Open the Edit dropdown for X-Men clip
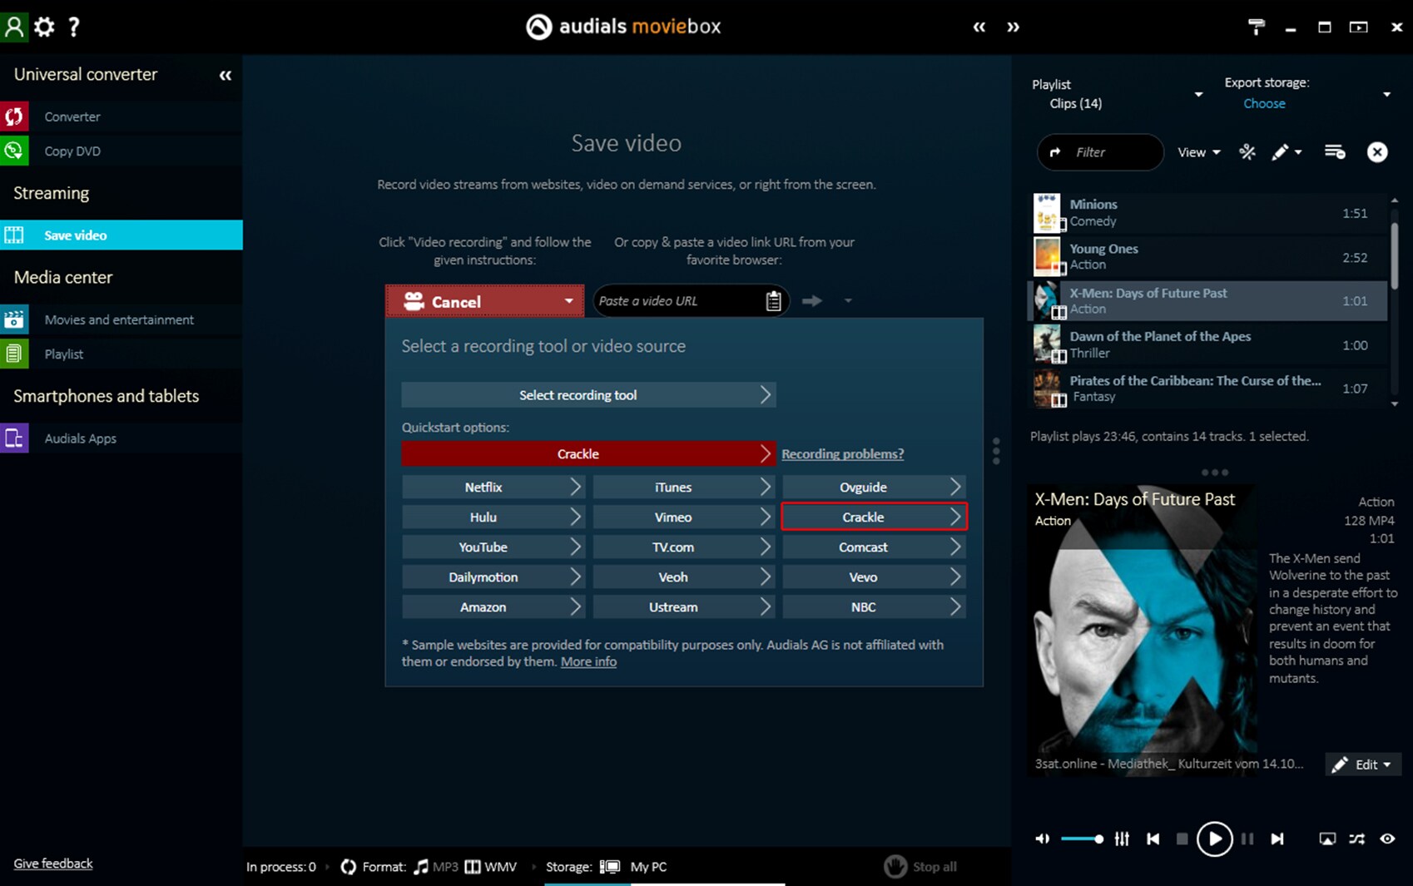The image size is (1413, 886). (x=1363, y=765)
